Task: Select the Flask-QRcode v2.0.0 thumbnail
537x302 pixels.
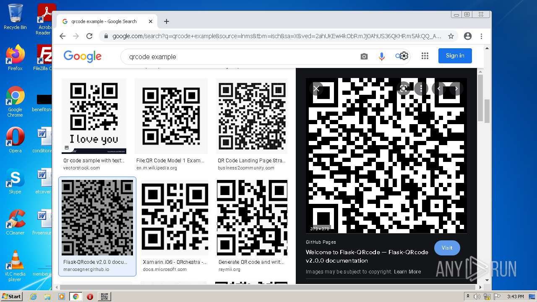Action: [x=97, y=218]
